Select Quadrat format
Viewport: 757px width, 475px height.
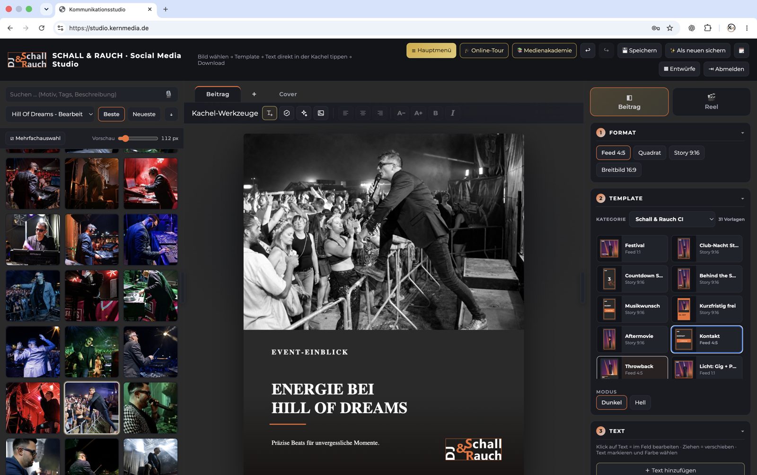[x=649, y=153]
